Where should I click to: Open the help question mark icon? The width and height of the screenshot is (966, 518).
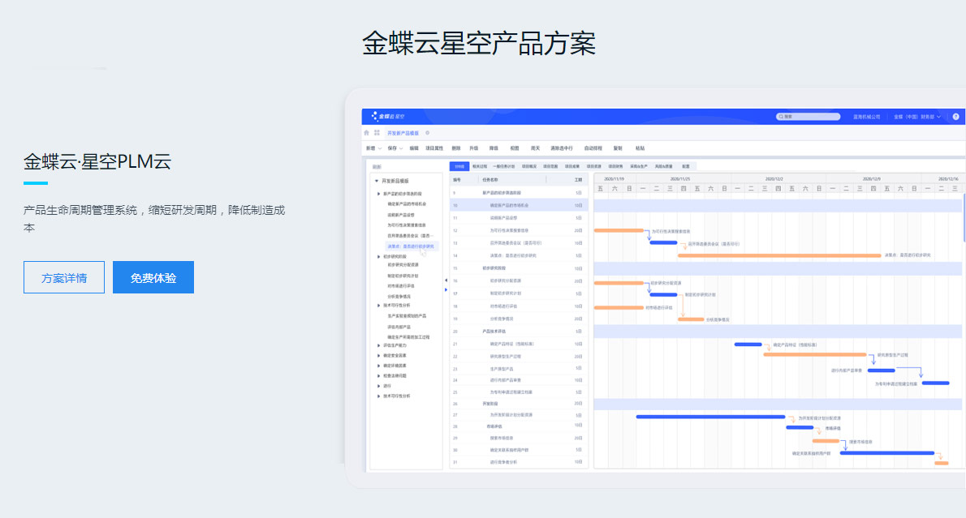pos(955,116)
